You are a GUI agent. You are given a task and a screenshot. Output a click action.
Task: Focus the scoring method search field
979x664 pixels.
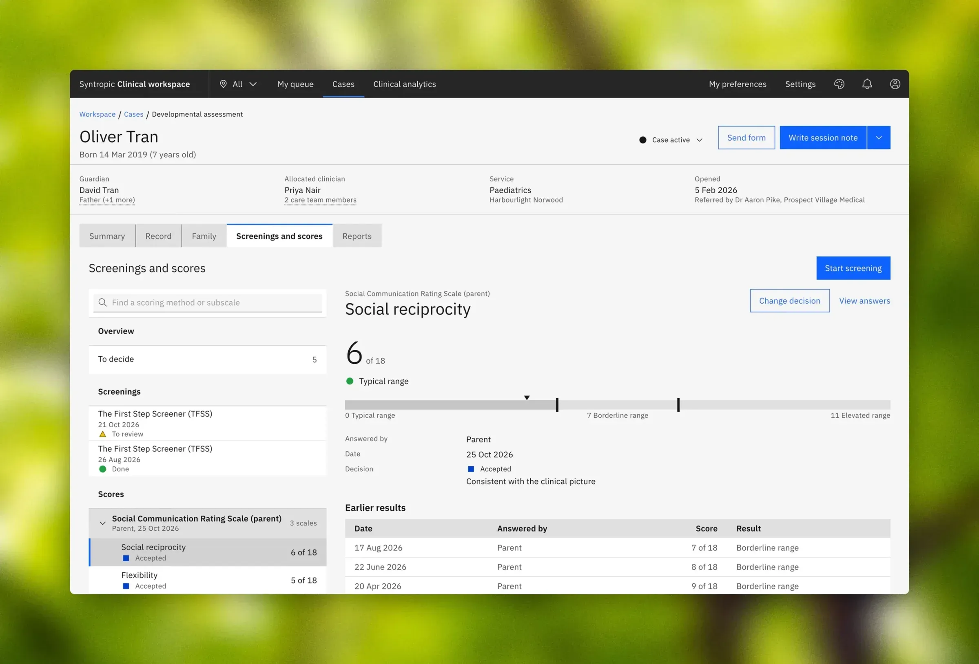(207, 302)
